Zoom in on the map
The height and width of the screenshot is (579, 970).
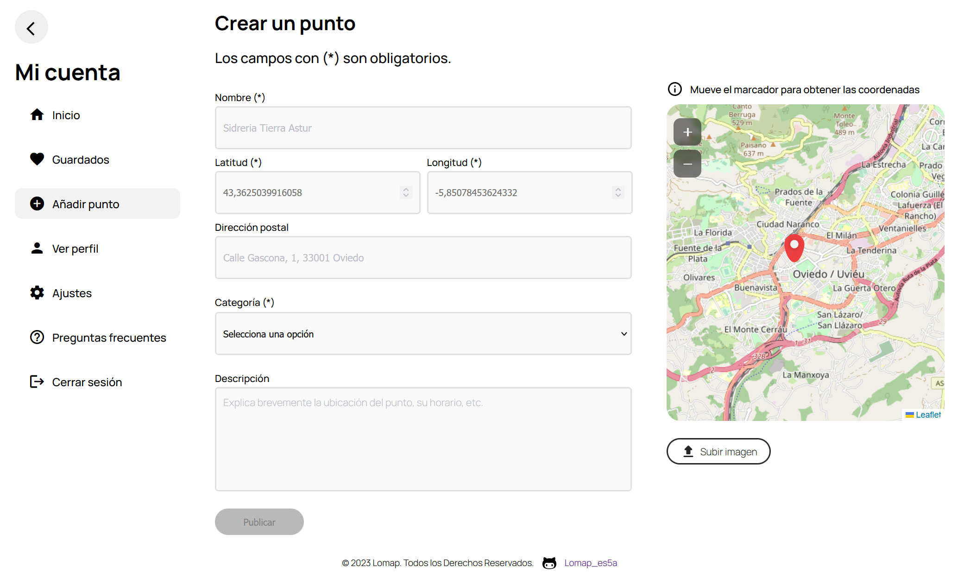coord(687,132)
